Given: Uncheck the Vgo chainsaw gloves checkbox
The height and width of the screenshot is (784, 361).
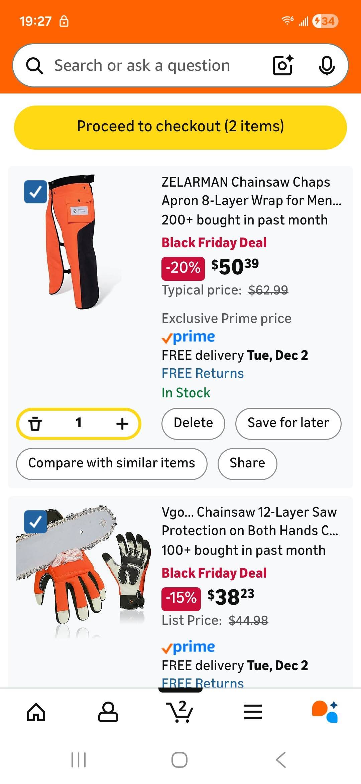Looking at the screenshot, I should (35, 522).
